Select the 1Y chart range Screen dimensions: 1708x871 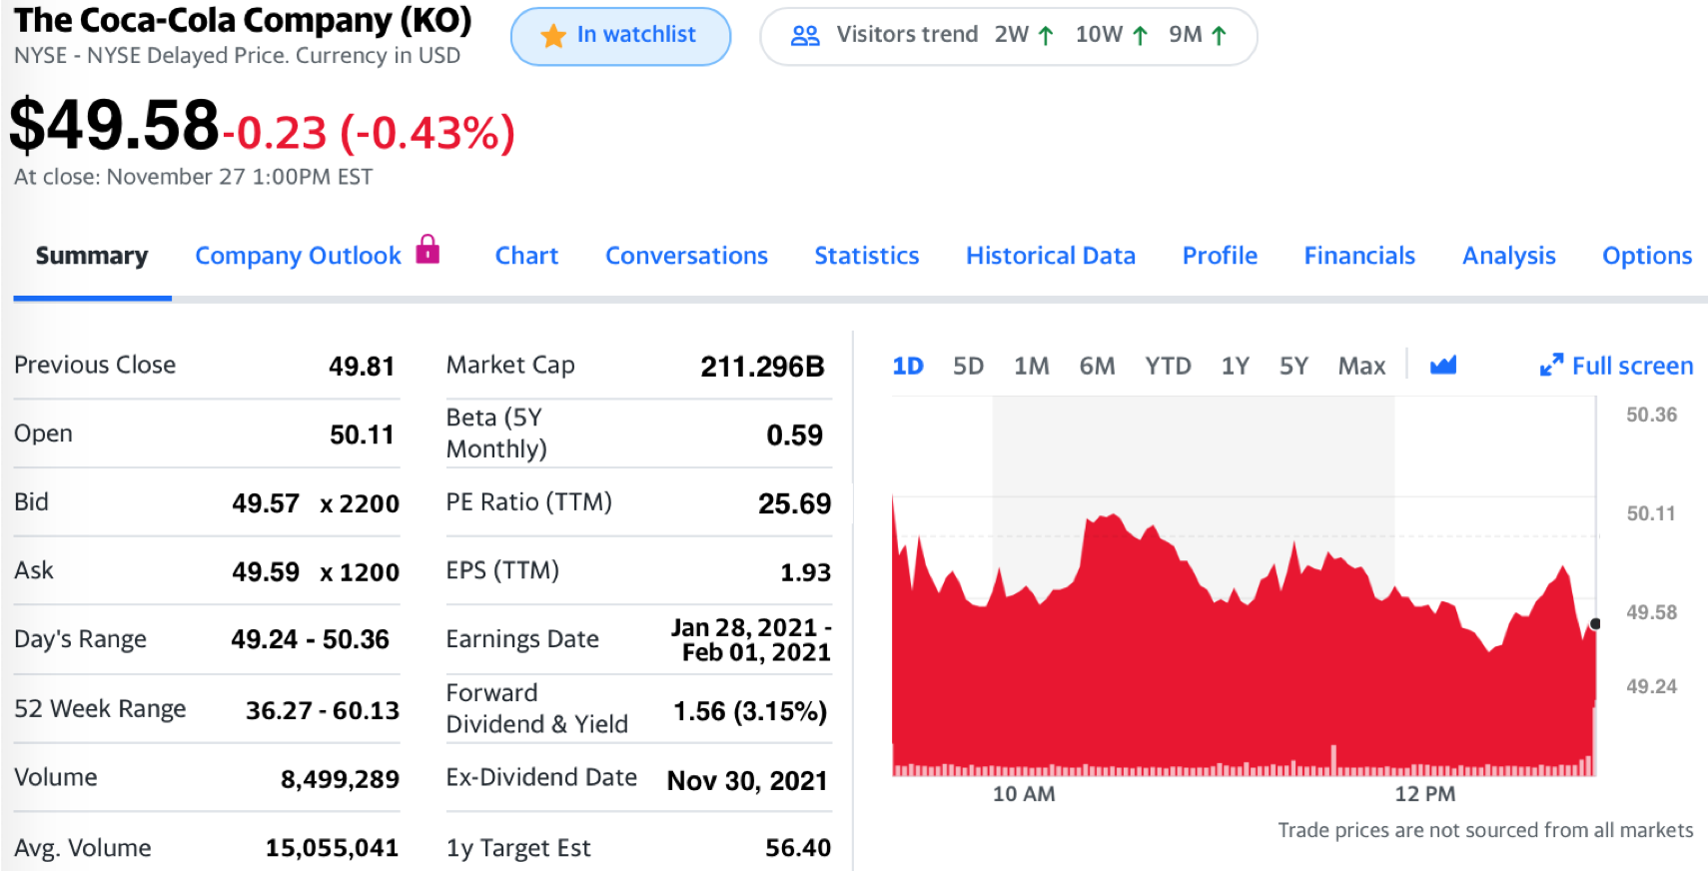click(x=1236, y=367)
